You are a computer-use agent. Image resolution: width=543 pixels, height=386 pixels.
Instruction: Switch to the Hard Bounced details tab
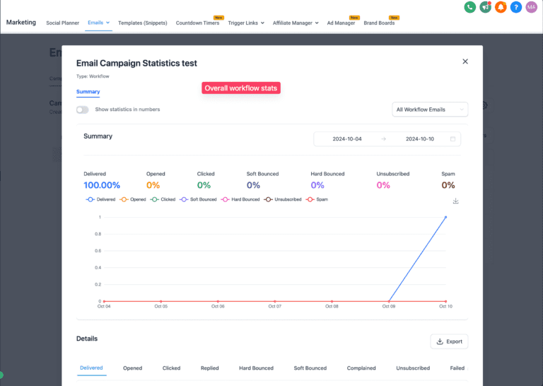tap(256, 368)
